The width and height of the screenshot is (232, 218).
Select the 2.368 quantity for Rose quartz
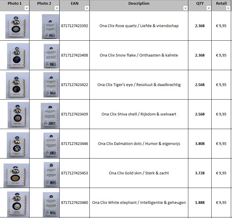[200, 26]
